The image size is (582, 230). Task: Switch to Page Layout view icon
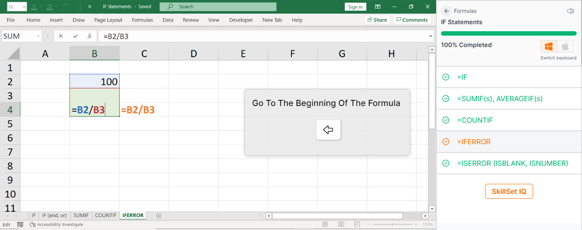(341, 224)
